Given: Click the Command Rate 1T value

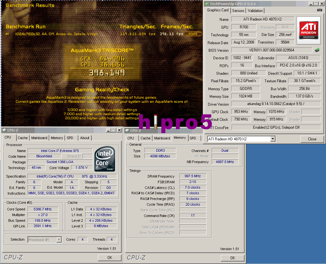Looking at the screenshot, I should pyautogui.click(x=193, y=215).
